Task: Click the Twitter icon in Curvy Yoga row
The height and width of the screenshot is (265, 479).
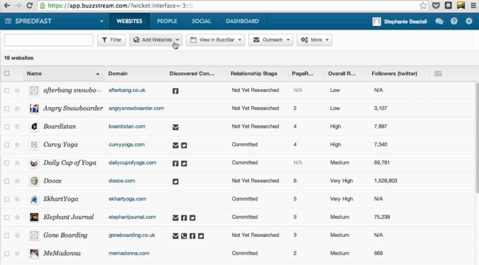Action: tap(184, 145)
